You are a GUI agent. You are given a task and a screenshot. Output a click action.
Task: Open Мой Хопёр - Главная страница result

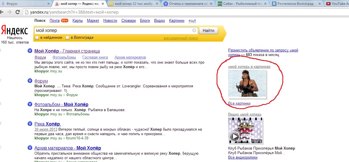pos(67,51)
